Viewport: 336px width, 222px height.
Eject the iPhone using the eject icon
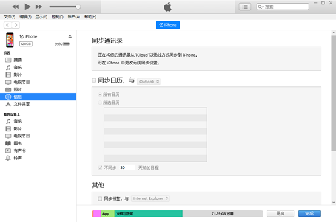point(70,36)
